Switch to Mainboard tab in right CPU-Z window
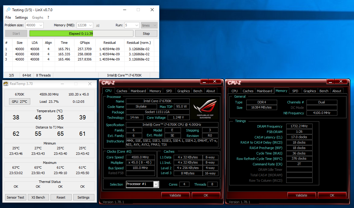This screenshot has width=354, height=208. pyautogui.click(x=264, y=91)
